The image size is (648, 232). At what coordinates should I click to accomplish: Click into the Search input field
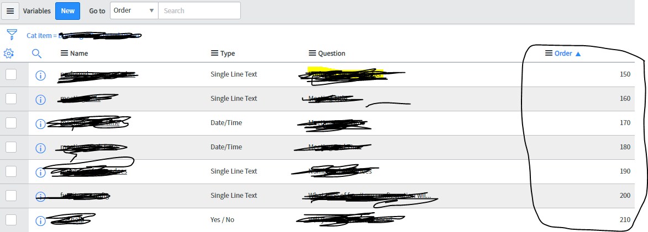pos(199,10)
